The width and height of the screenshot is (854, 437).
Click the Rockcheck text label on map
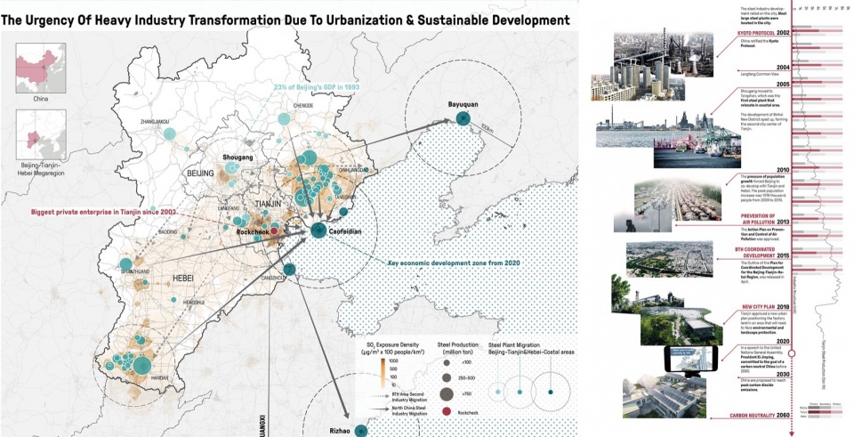[253, 232]
